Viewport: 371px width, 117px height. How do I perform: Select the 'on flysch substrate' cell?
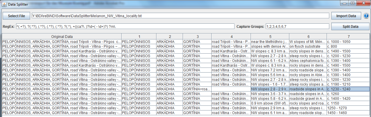pos(308,46)
